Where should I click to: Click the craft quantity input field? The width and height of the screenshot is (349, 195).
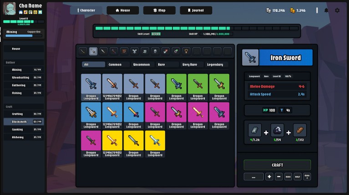coord(253,177)
